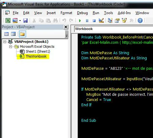Open Help with the blue question mark icon
153x138 pixels.
(140, 21)
